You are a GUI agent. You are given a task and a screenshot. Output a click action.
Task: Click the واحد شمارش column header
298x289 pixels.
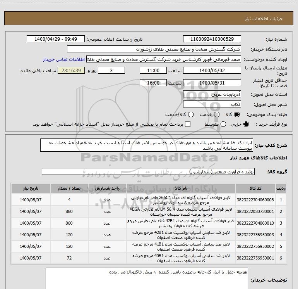coord(107,188)
